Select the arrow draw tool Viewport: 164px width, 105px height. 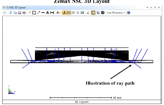[39, 13]
